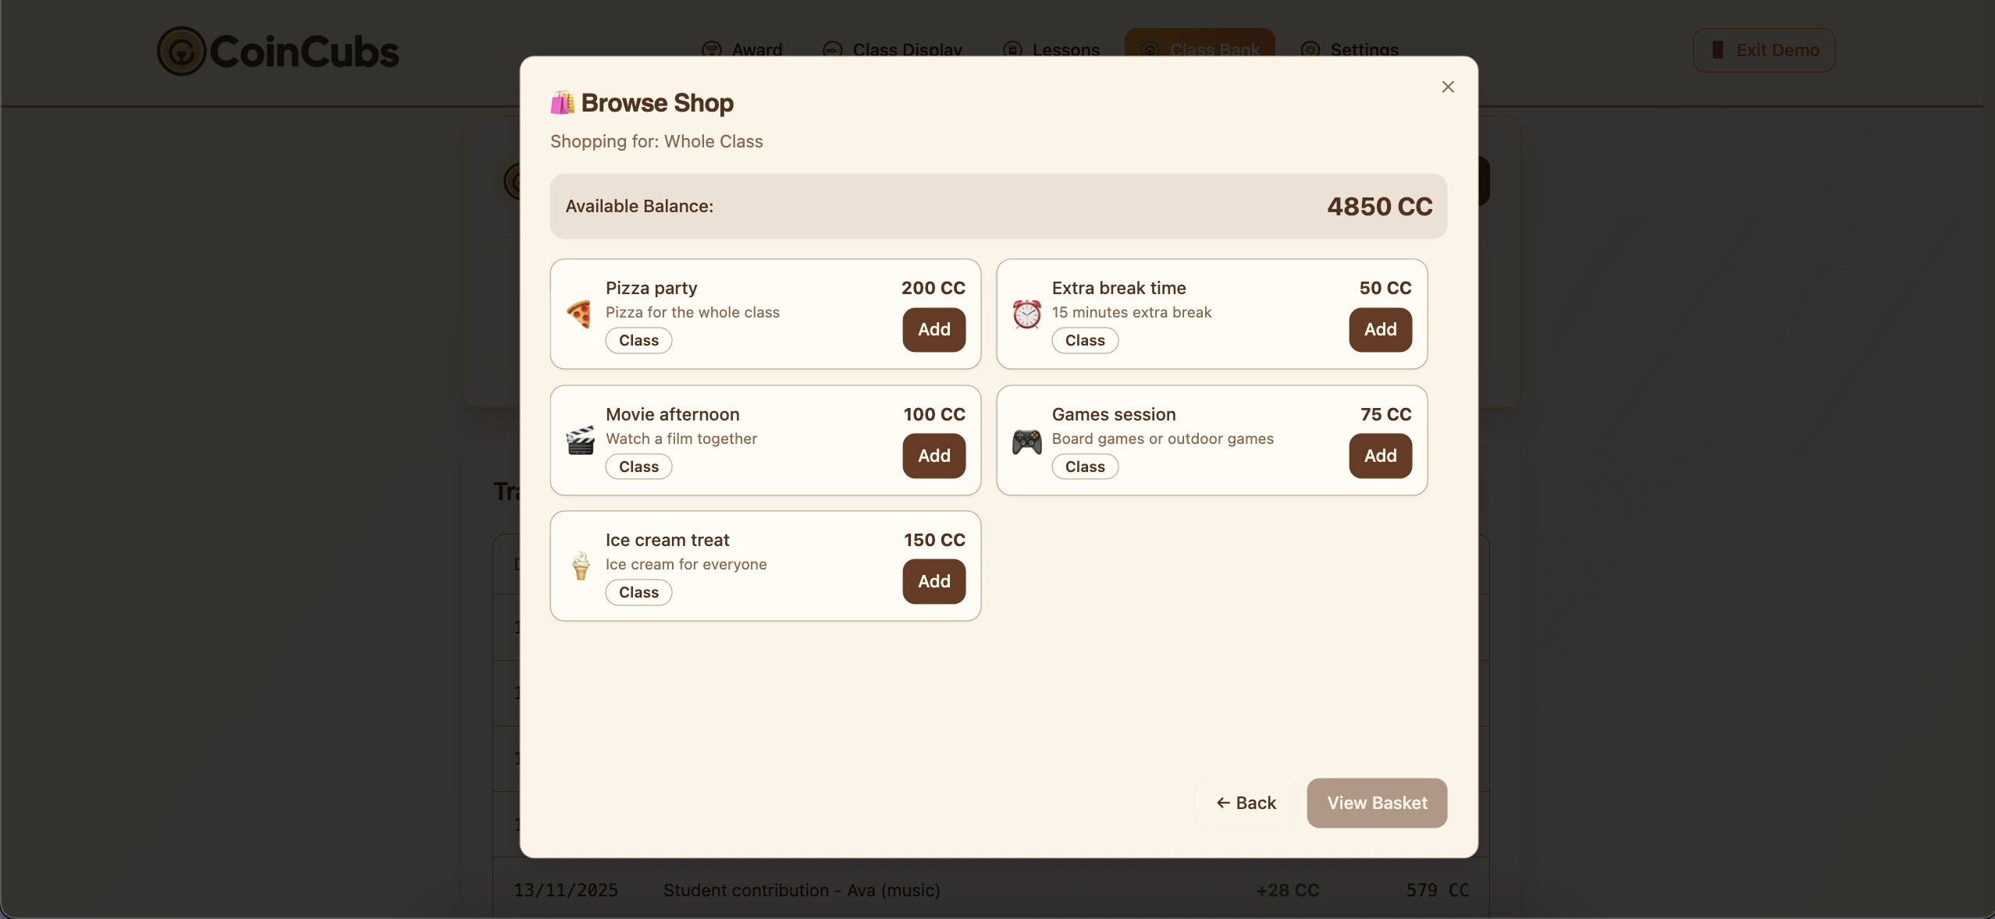This screenshot has height=919, width=1995.
Task: Click the shopping bags Browse Shop icon
Action: pos(562,102)
